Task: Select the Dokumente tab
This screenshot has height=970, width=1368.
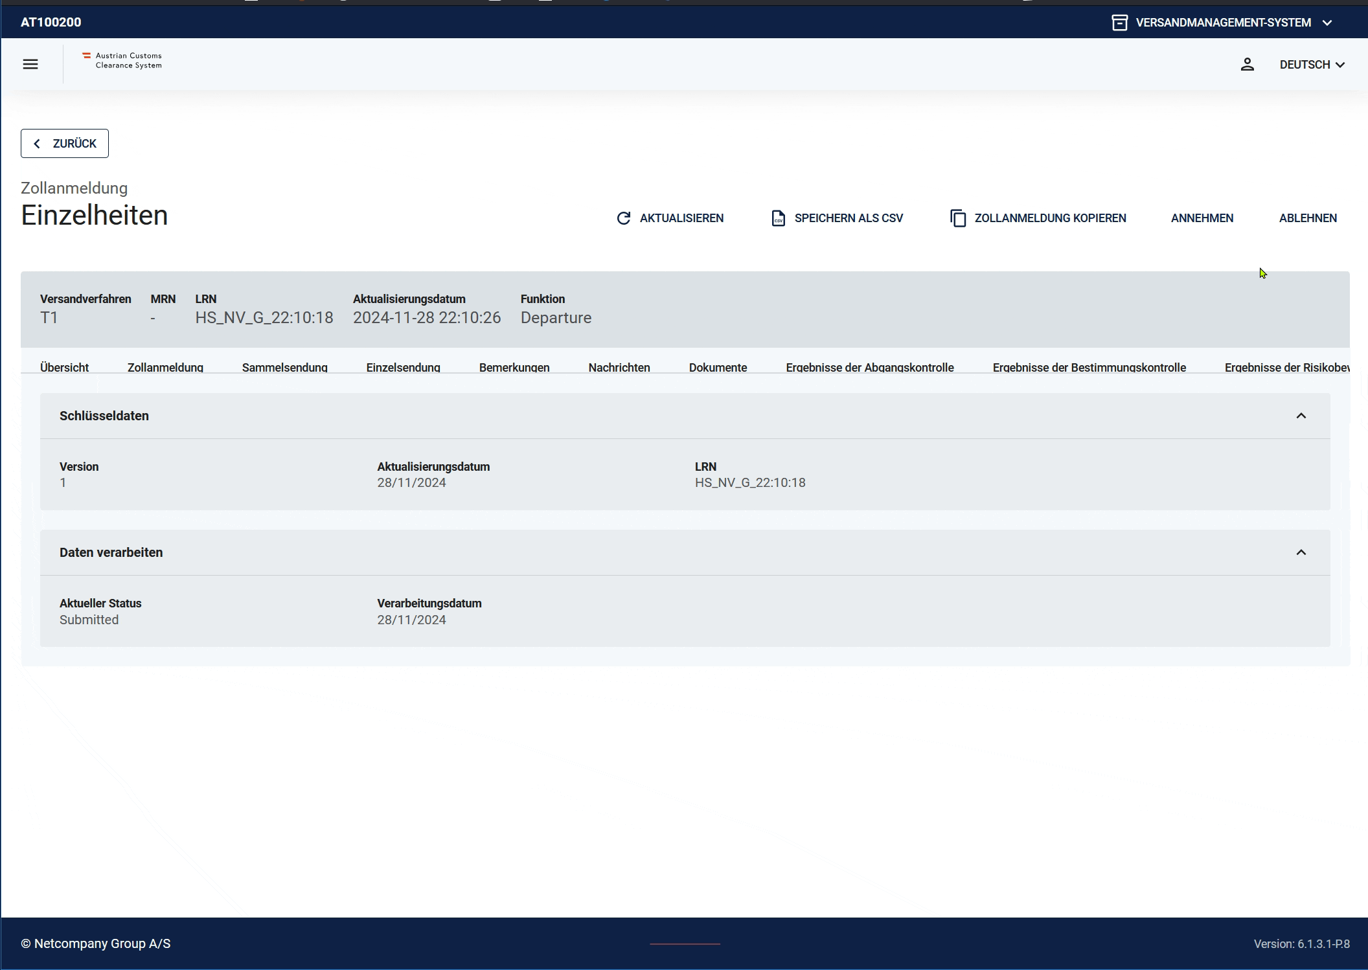Action: tap(718, 367)
